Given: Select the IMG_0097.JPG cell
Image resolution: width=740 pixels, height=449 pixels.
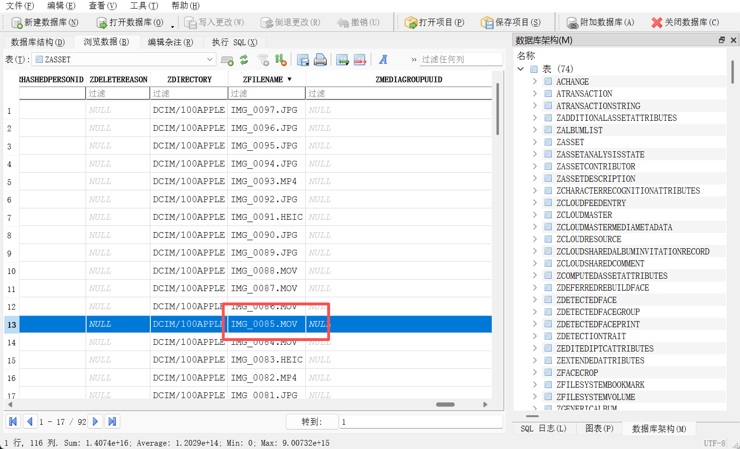Looking at the screenshot, I should tap(267, 110).
